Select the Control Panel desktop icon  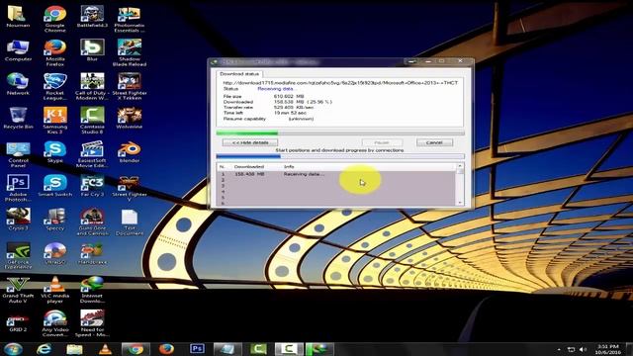18,154
